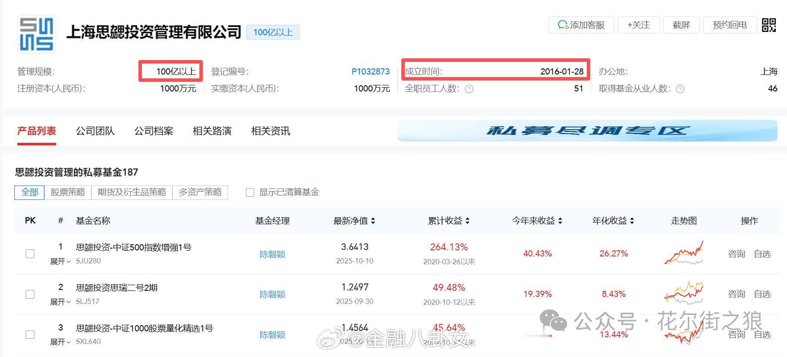Select annualized return 8.43%
Screen dimensions: 787x357
click(614, 294)
